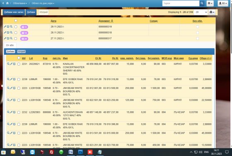The width and height of the screenshot is (232, 156).
Task: Open the Облепване breadcrumb menu
Action: (x=20, y=3)
